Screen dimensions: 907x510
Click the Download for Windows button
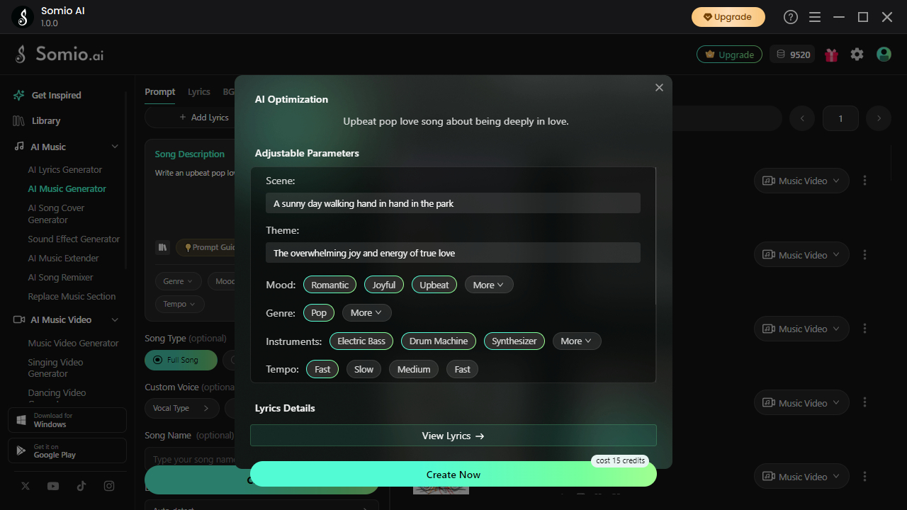67,420
